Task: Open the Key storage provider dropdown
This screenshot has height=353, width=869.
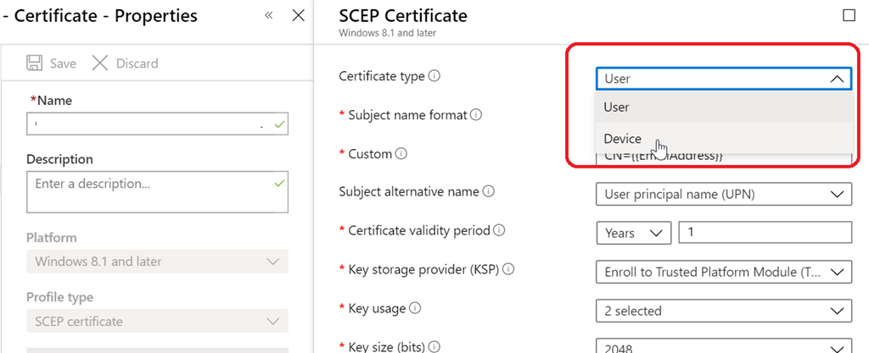Action: (723, 272)
